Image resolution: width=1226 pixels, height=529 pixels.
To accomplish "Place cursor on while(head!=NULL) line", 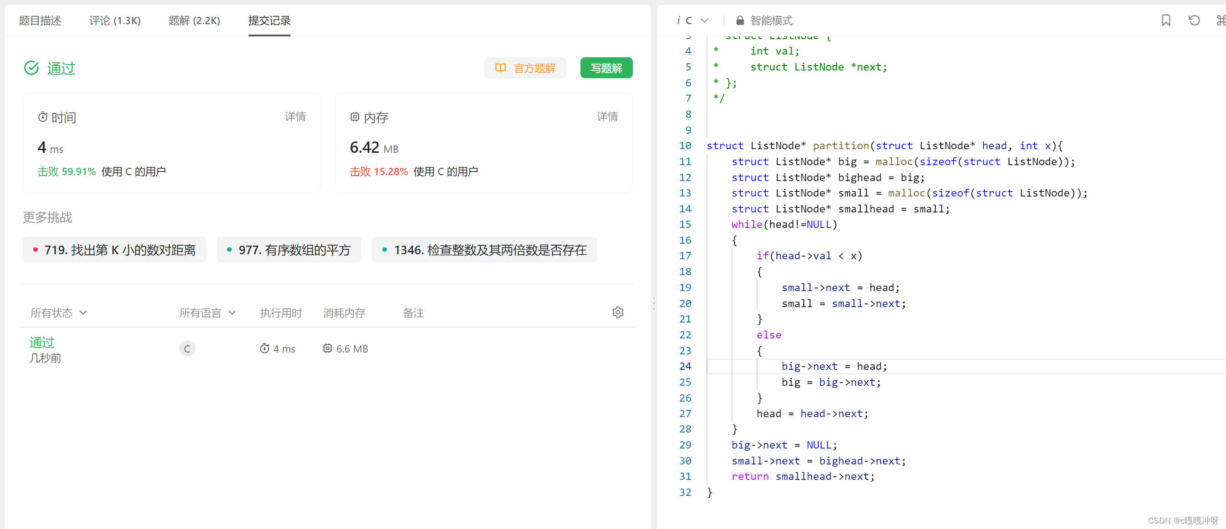I will [x=784, y=225].
